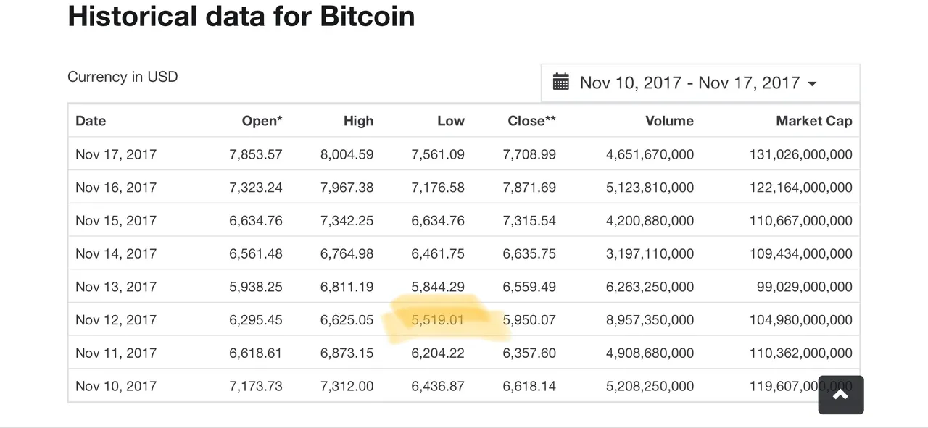Select the 8,004.59 high price cell

pyautogui.click(x=347, y=154)
